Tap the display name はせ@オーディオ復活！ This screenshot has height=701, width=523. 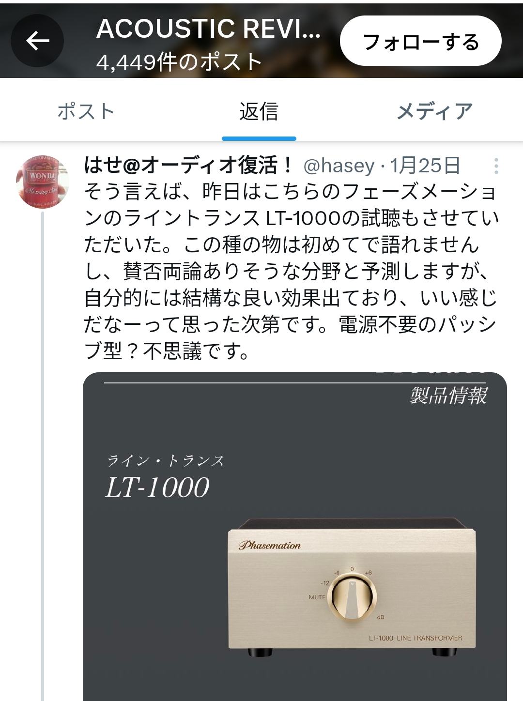click(189, 166)
